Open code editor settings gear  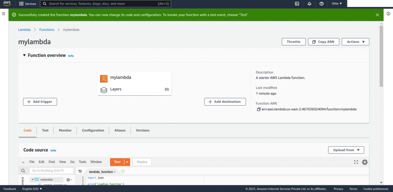(x=365, y=162)
